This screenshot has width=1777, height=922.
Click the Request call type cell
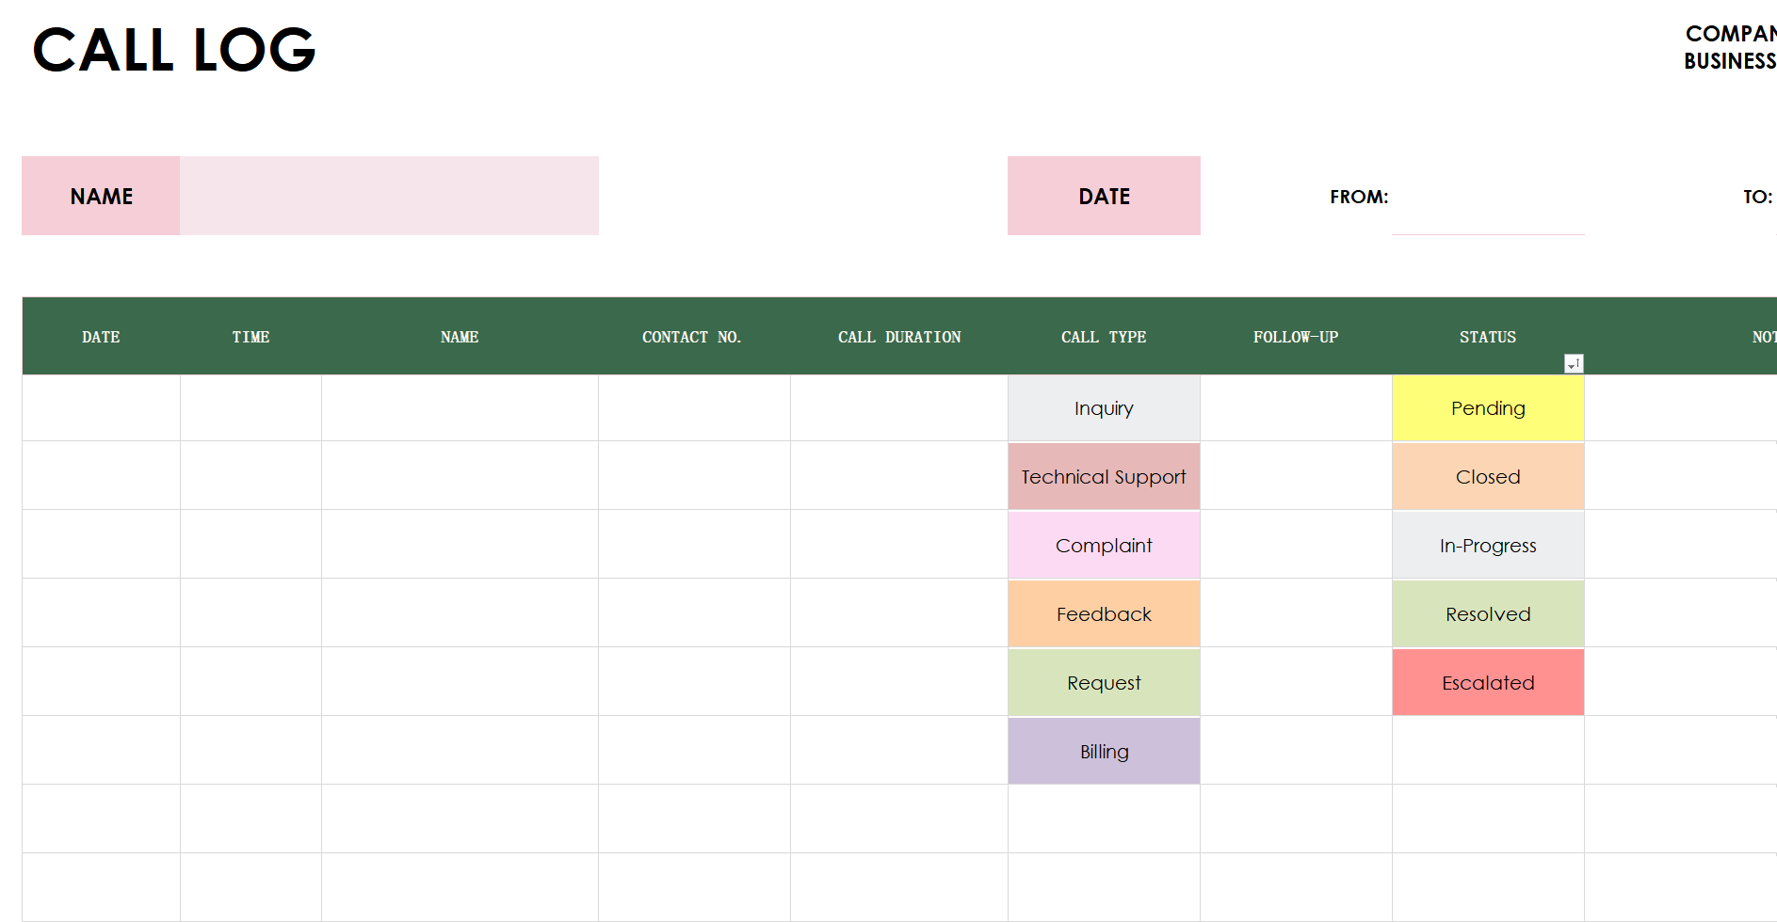1104,682
